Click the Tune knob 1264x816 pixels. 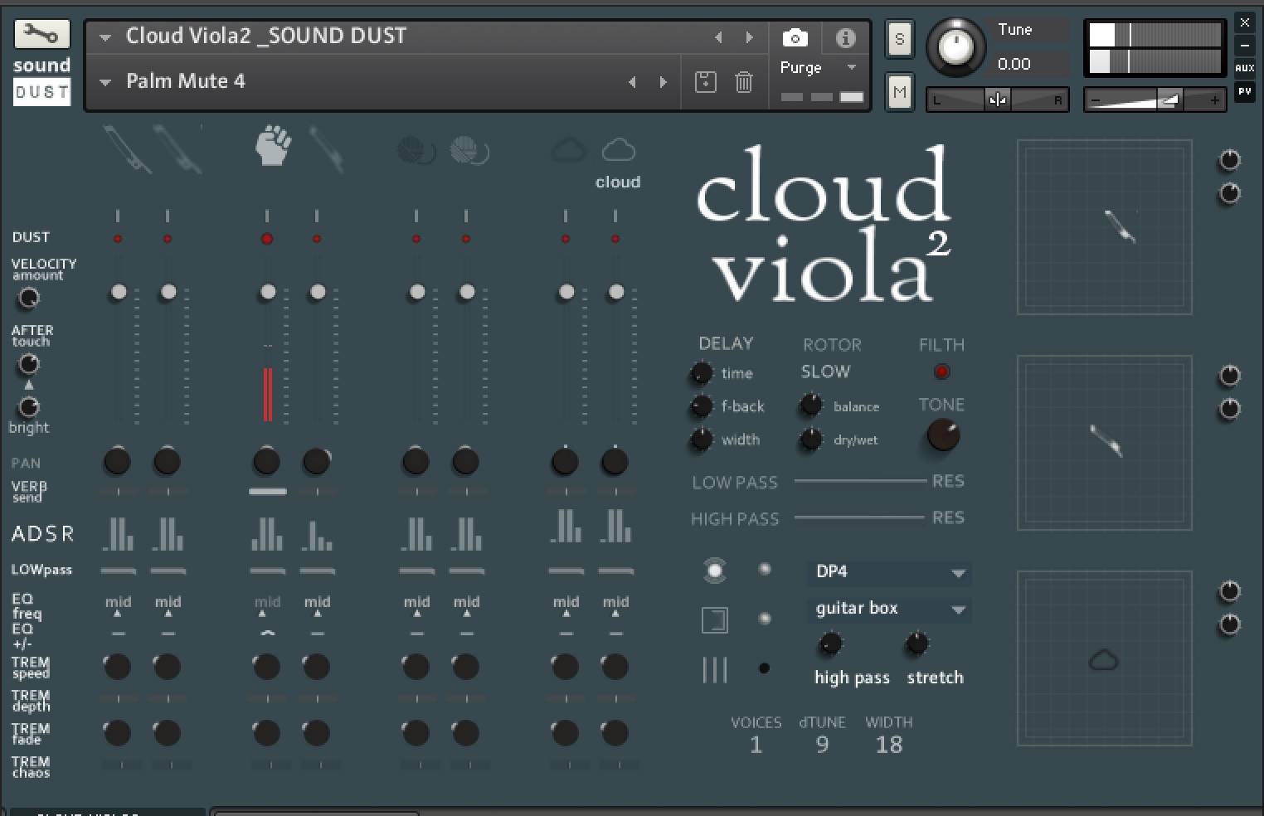click(x=955, y=46)
